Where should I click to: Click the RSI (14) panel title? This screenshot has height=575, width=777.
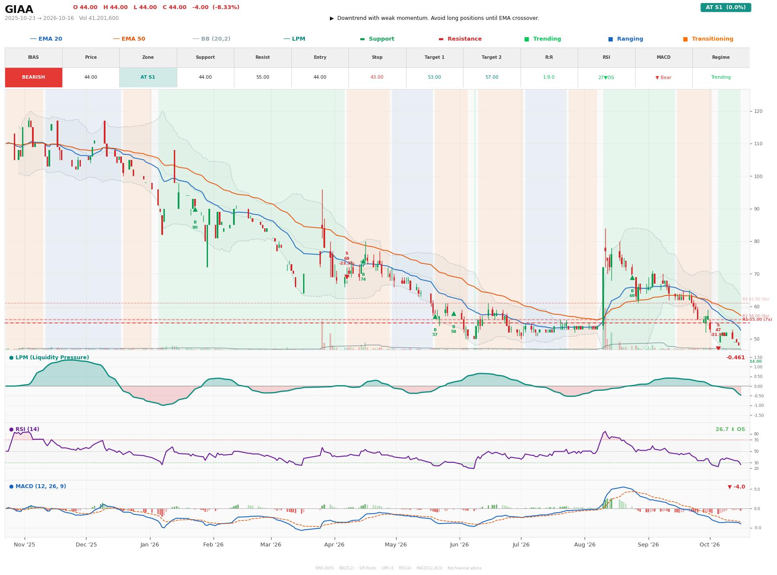point(24,429)
